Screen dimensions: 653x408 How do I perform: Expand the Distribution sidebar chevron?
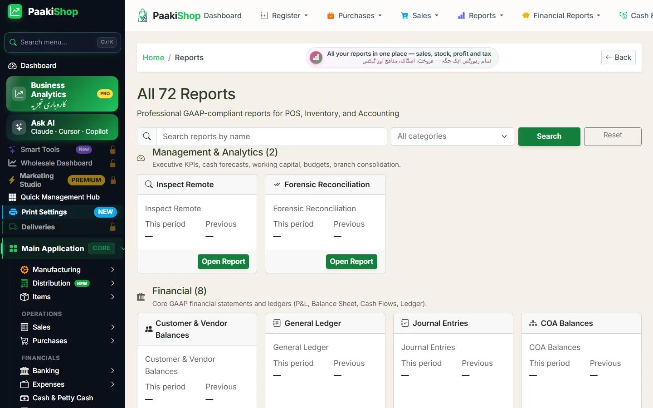pyautogui.click(x=112, y=283)
